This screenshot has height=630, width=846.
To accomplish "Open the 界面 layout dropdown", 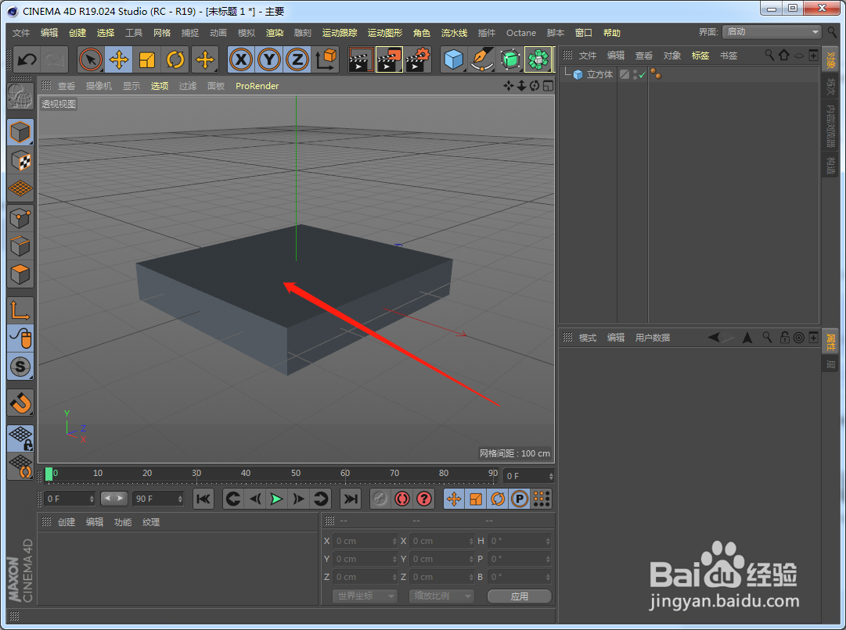I will 772,32.
